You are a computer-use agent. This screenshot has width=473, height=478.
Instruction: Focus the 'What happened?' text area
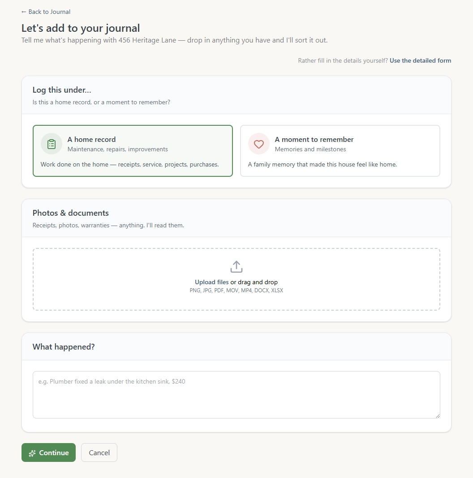(x=236, y=394)
